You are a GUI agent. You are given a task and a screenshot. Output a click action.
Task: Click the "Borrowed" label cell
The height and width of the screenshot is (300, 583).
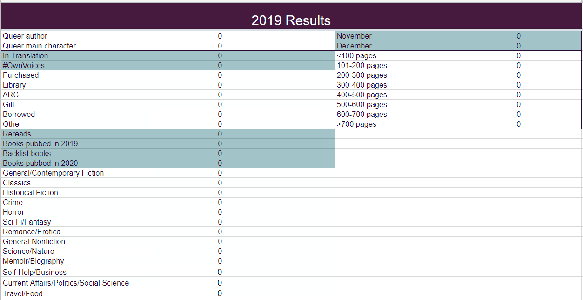77,114
